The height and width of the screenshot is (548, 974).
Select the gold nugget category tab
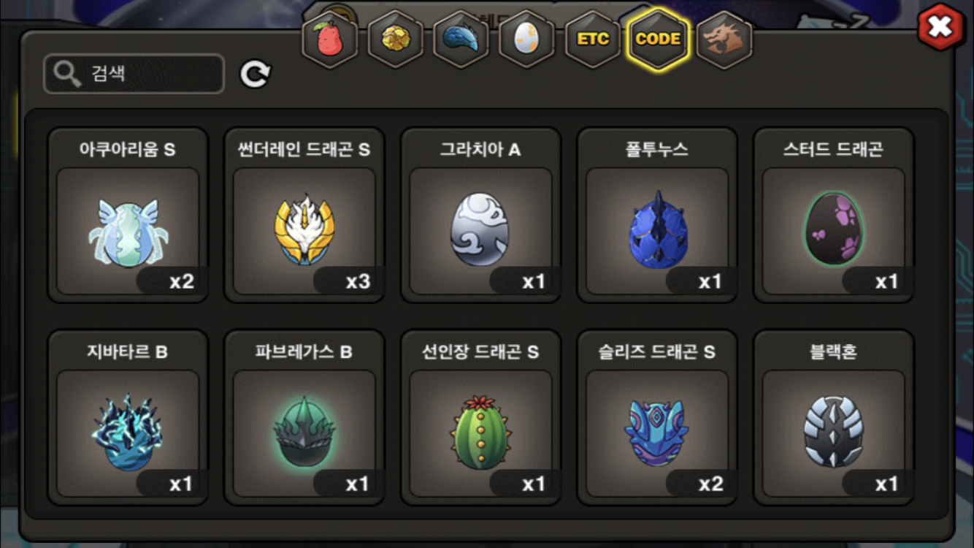click(395, 39)
